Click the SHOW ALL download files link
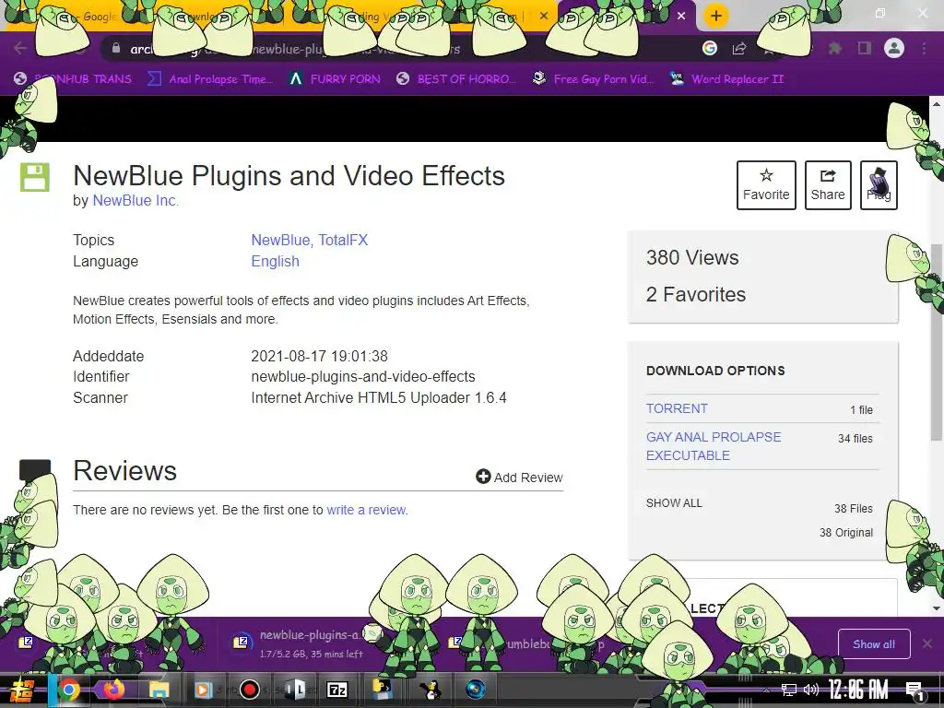 click(674, 502)
